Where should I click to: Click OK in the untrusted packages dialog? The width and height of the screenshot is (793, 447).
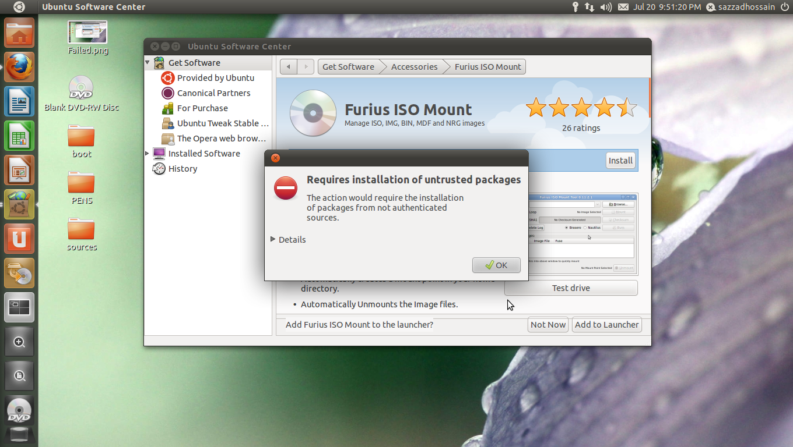click(x=496, y=265)
